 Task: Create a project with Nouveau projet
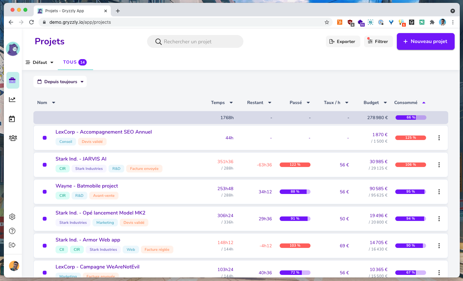tap(426, 41)
